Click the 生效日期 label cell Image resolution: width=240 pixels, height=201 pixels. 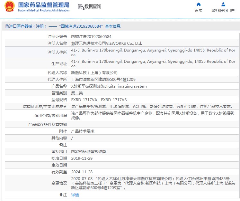click(x=37, y=165)
